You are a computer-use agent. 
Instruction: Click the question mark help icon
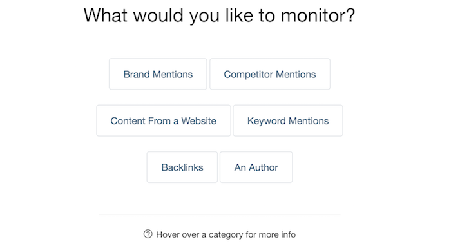[148, 234]
